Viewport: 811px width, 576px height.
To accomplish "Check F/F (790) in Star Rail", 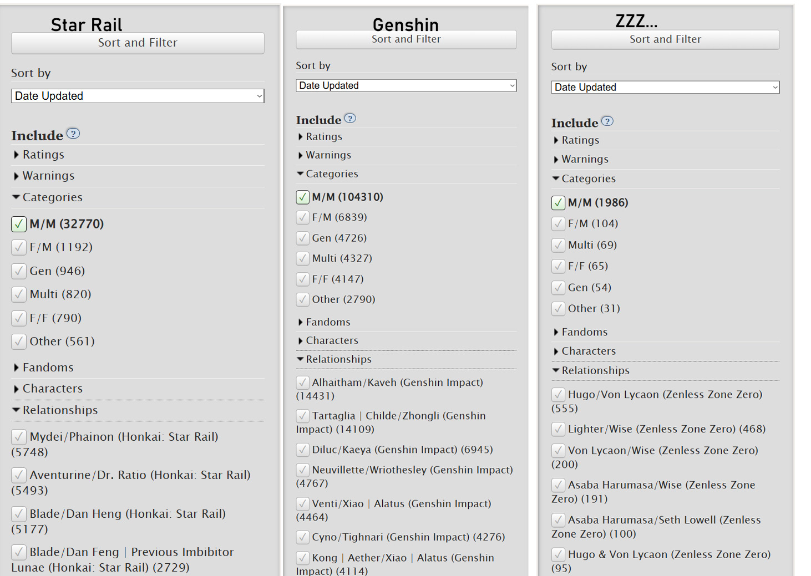I will (19, 318).
